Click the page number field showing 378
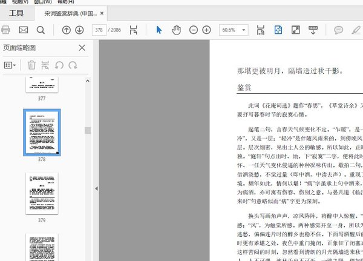The image size is (363, 261). tap(99, 30)
